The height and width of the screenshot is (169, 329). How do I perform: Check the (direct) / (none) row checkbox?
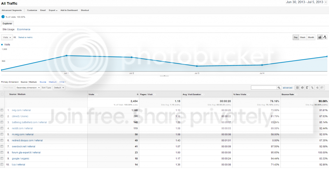point(2,116)
